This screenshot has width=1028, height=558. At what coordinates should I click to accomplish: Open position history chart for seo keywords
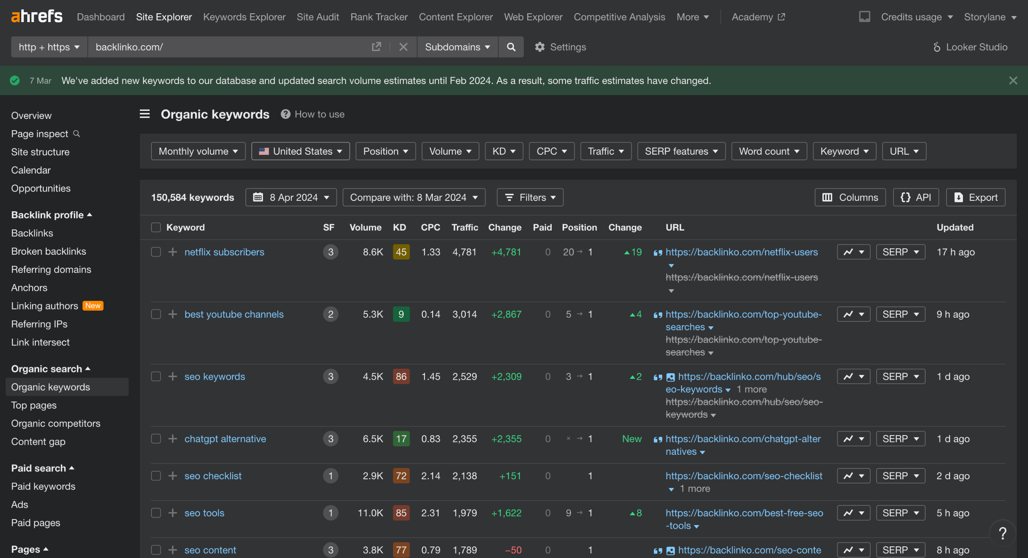[853, 376]
